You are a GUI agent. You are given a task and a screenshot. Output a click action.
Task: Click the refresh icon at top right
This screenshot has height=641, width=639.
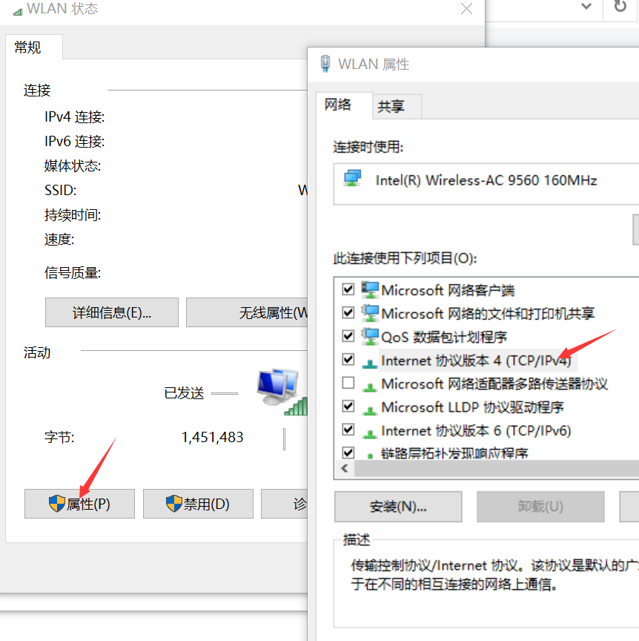[620, 6]
